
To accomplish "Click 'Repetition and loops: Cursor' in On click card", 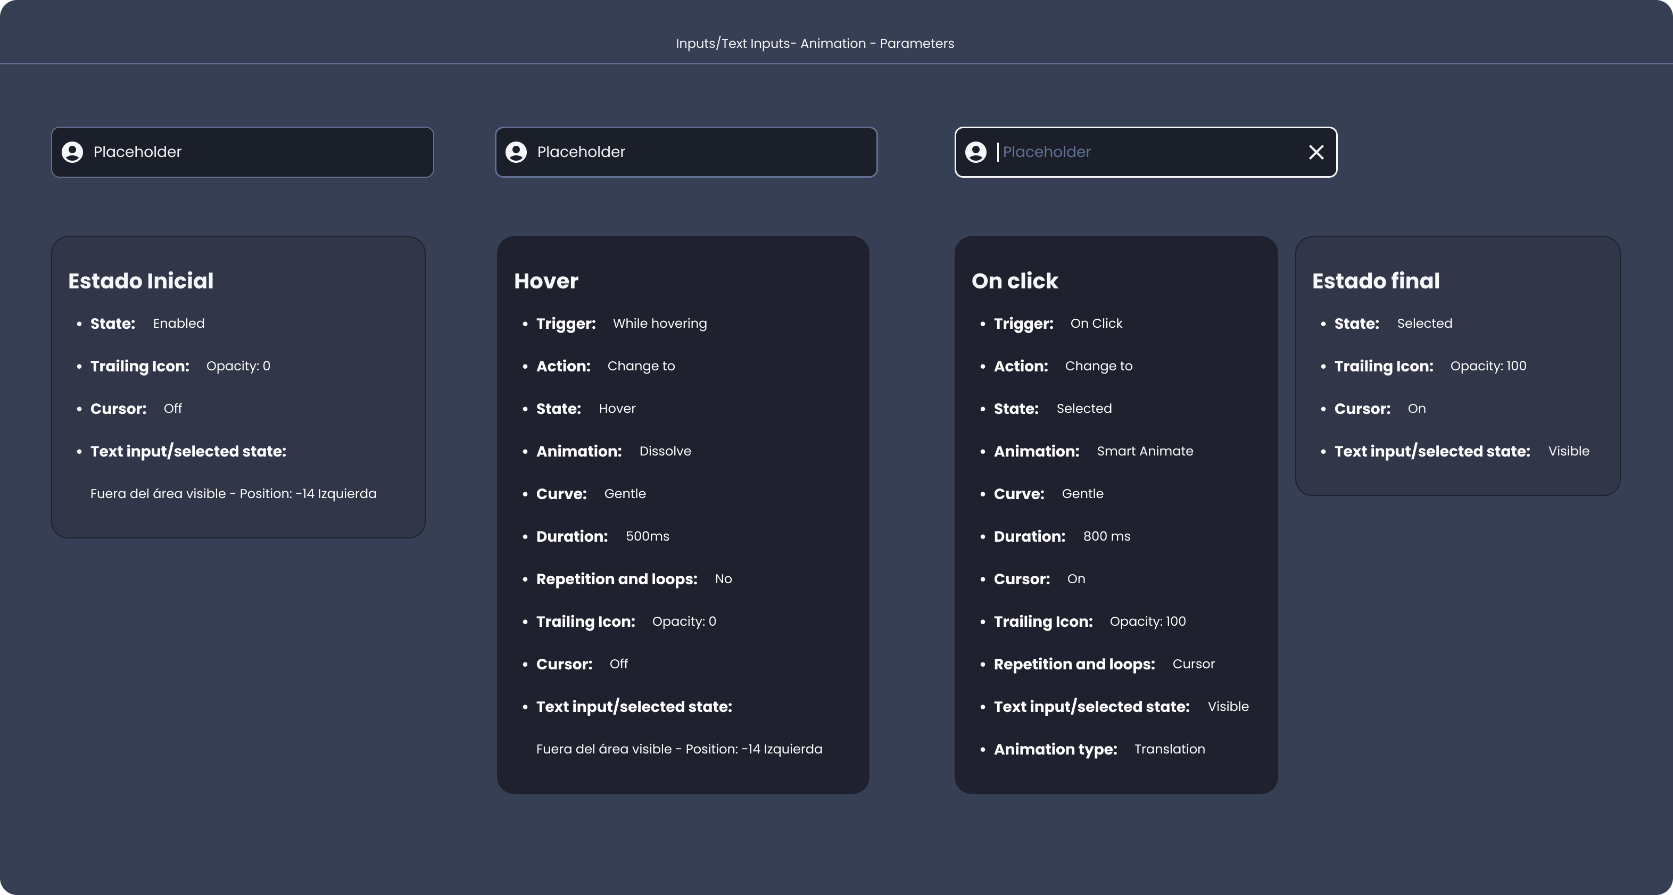I will [1104, 664].
